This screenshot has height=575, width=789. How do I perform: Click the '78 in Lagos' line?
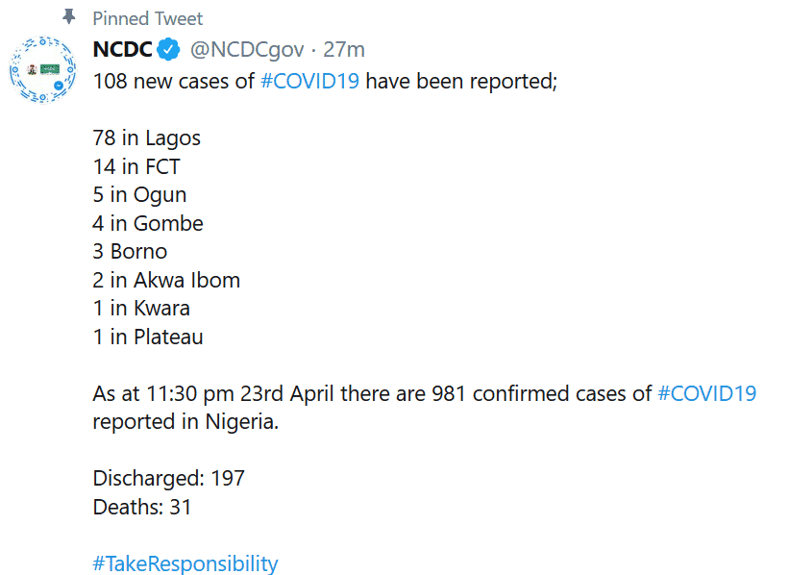(x=147, y=137)
